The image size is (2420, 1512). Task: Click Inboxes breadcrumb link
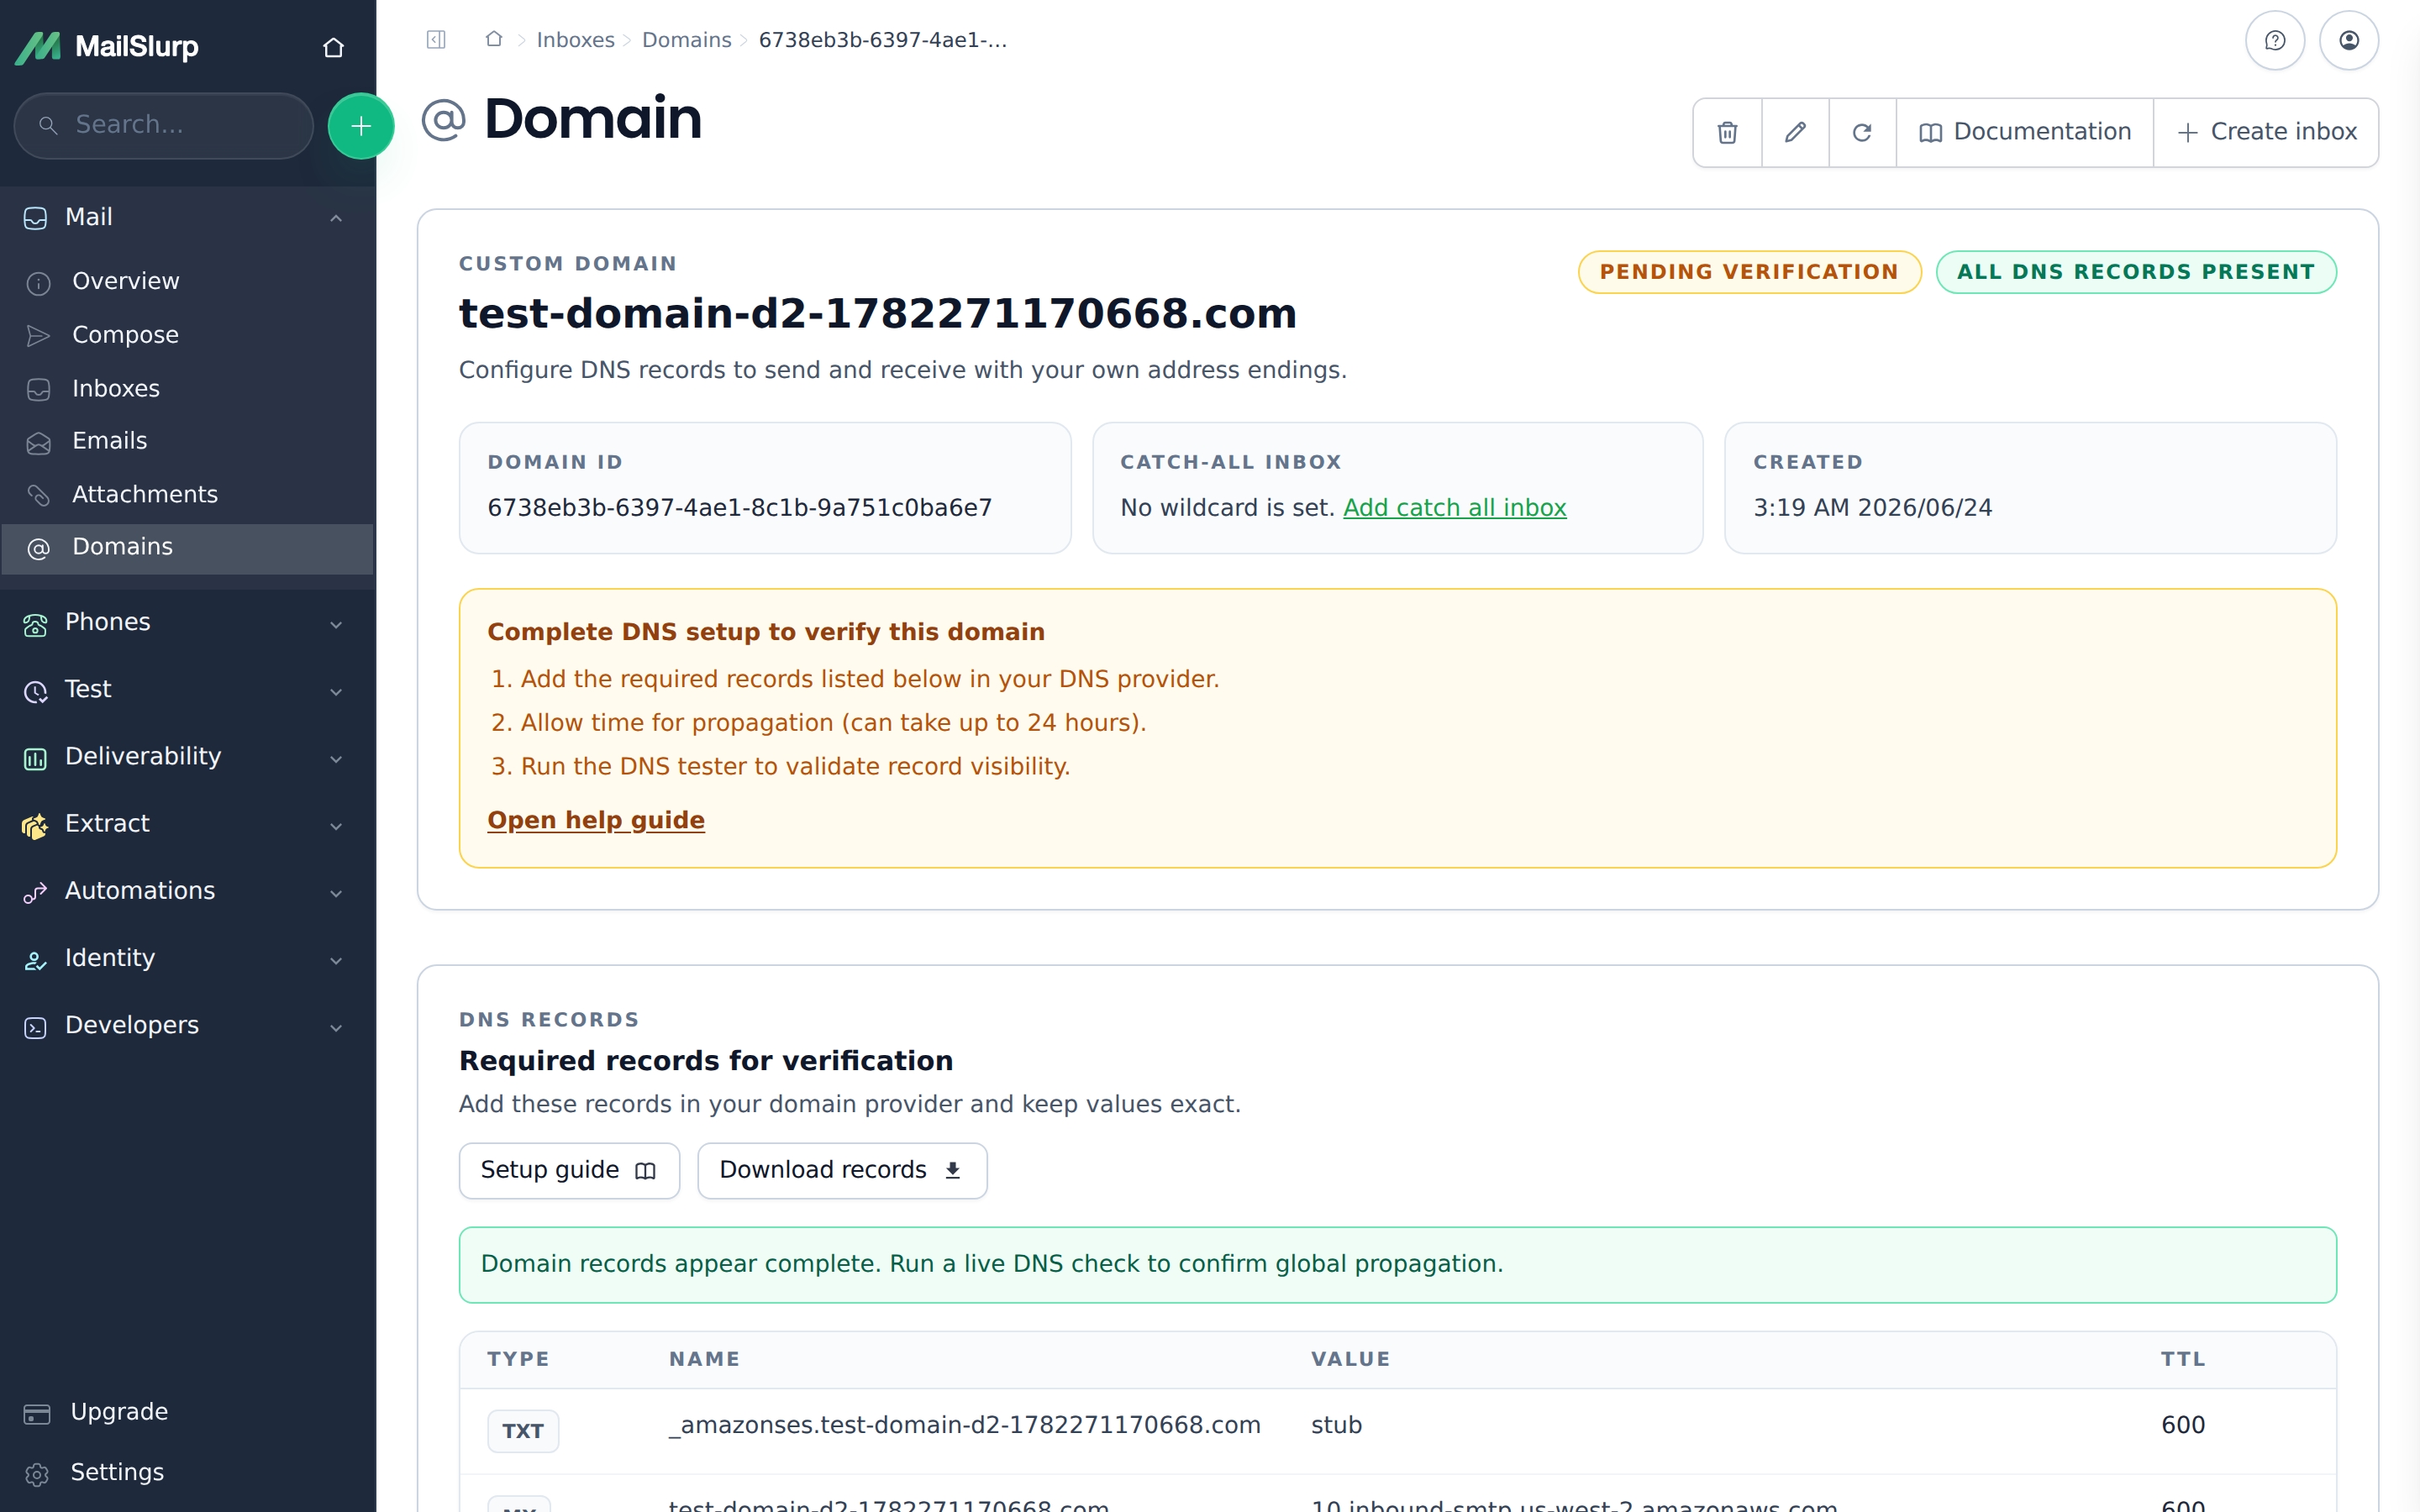pos(575,40)
